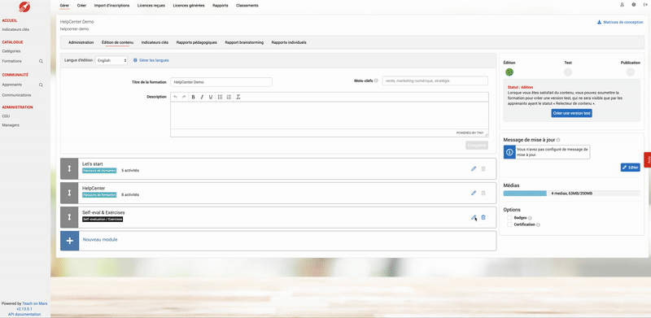Edit the Let's start module with pencil

point(474,168)
